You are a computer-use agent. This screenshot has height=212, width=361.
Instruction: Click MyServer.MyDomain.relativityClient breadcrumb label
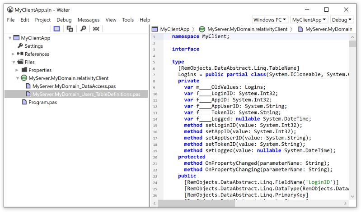247,29
